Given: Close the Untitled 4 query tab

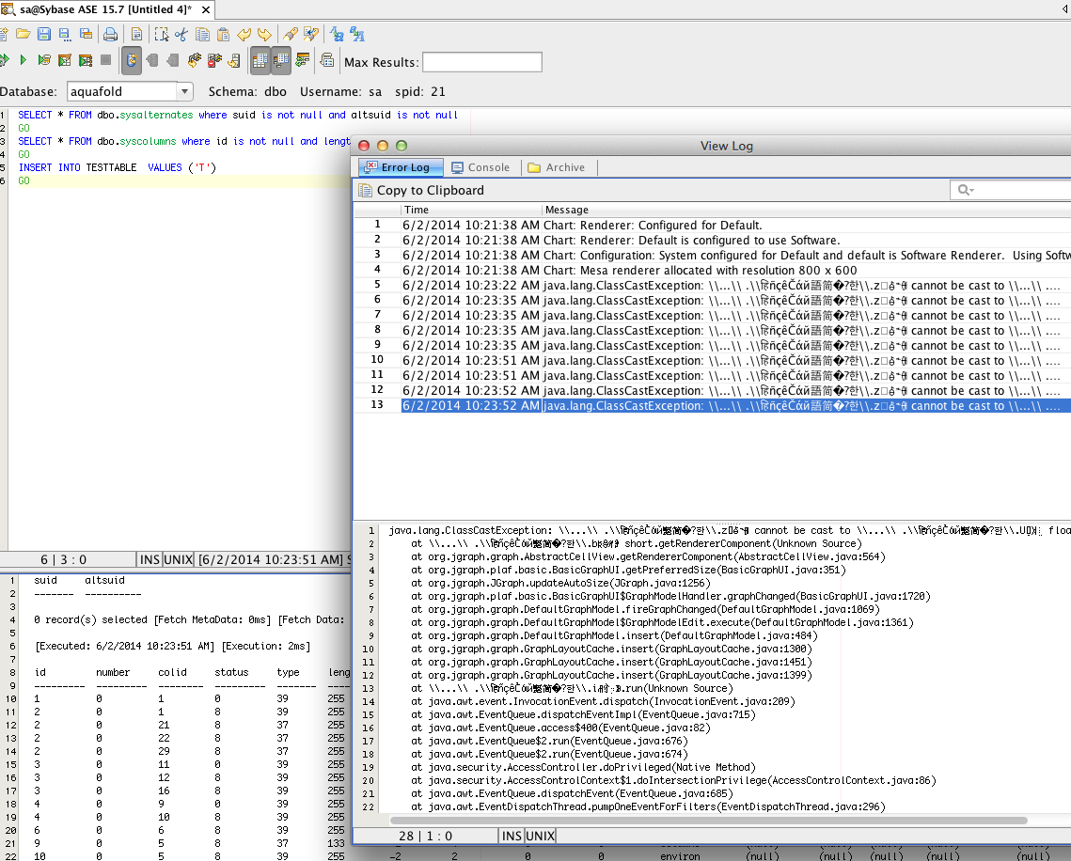Looking at the screenshot, I should pyautogui.click(x=206, y=9).
